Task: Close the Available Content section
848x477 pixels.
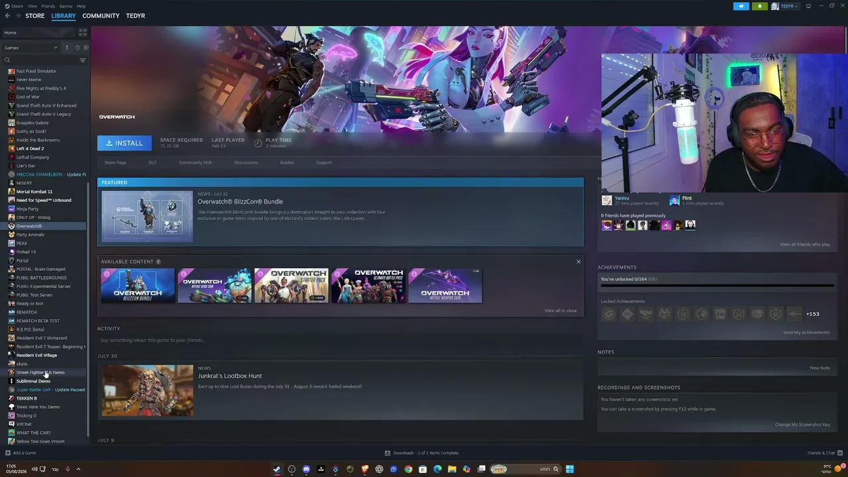Action: coord(578,262)
